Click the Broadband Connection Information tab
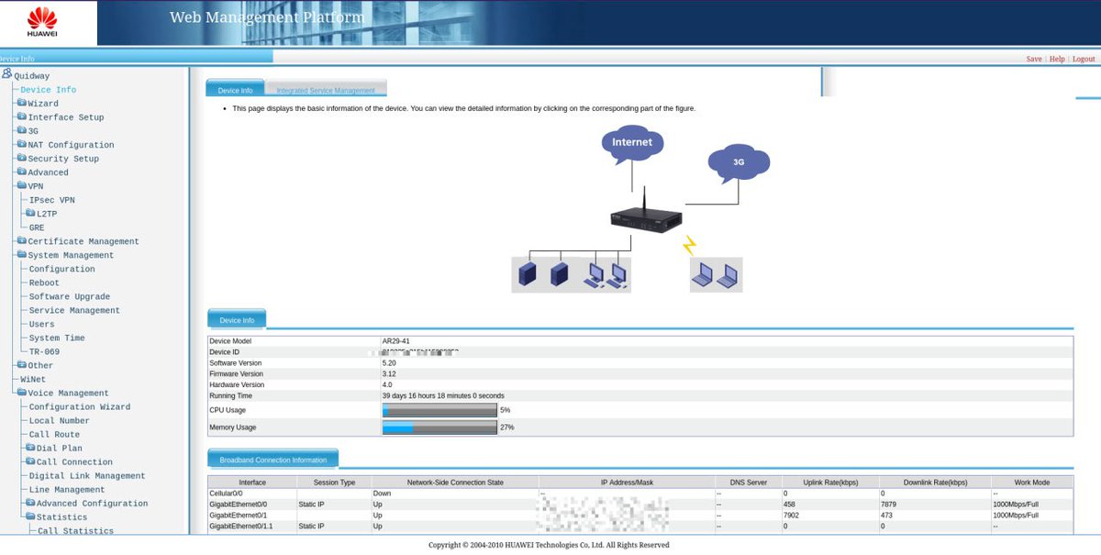The image size is (1101, 555). point(273,459)
